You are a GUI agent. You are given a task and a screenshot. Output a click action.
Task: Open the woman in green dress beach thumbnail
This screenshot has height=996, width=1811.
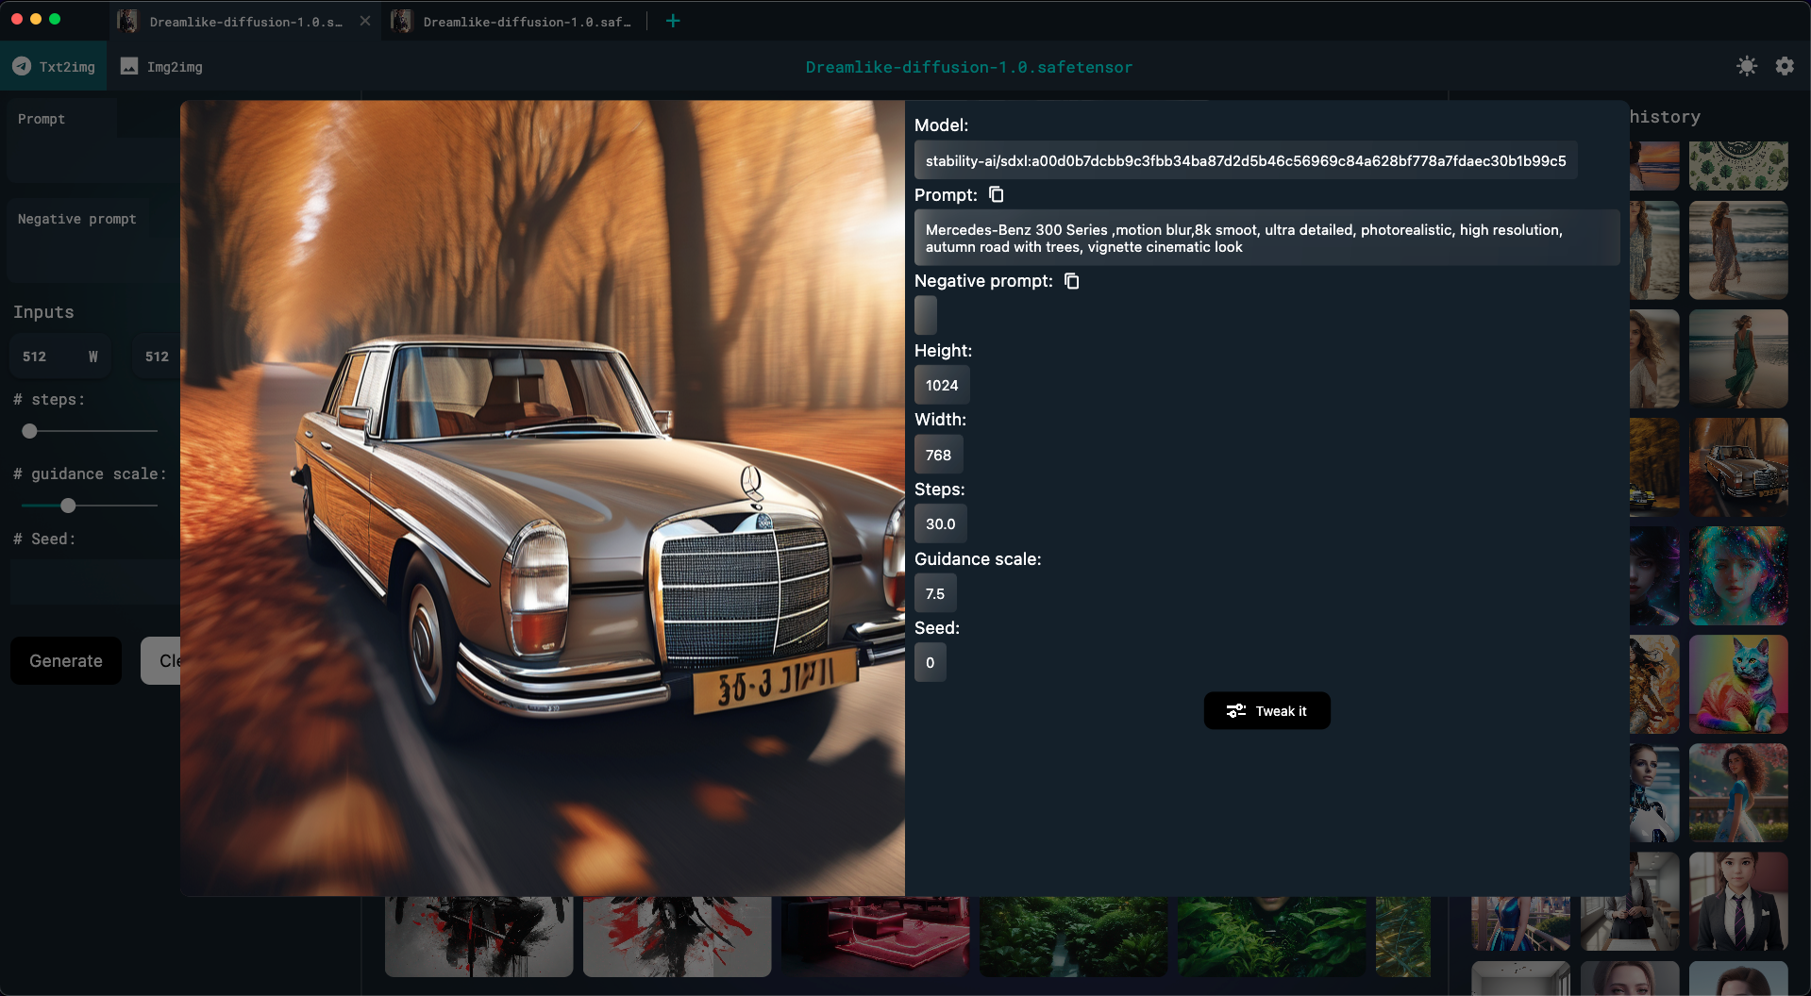pos(1738,359)
